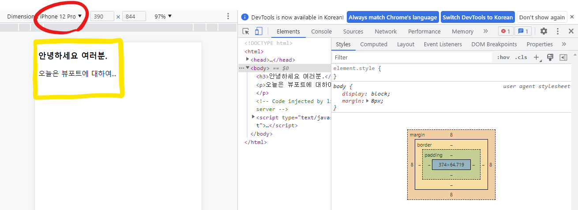Click the page heading 안녕하세요 여러분.
This screenshot has height=210, width=578.
pyautogui.click(x=73, y=56)
